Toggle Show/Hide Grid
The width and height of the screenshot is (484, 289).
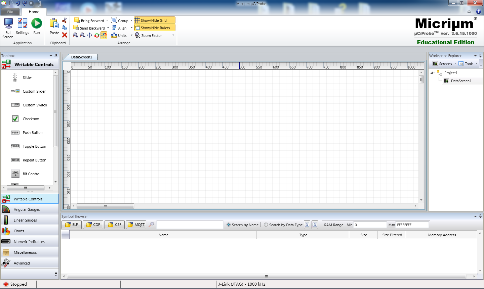(155, 20)
